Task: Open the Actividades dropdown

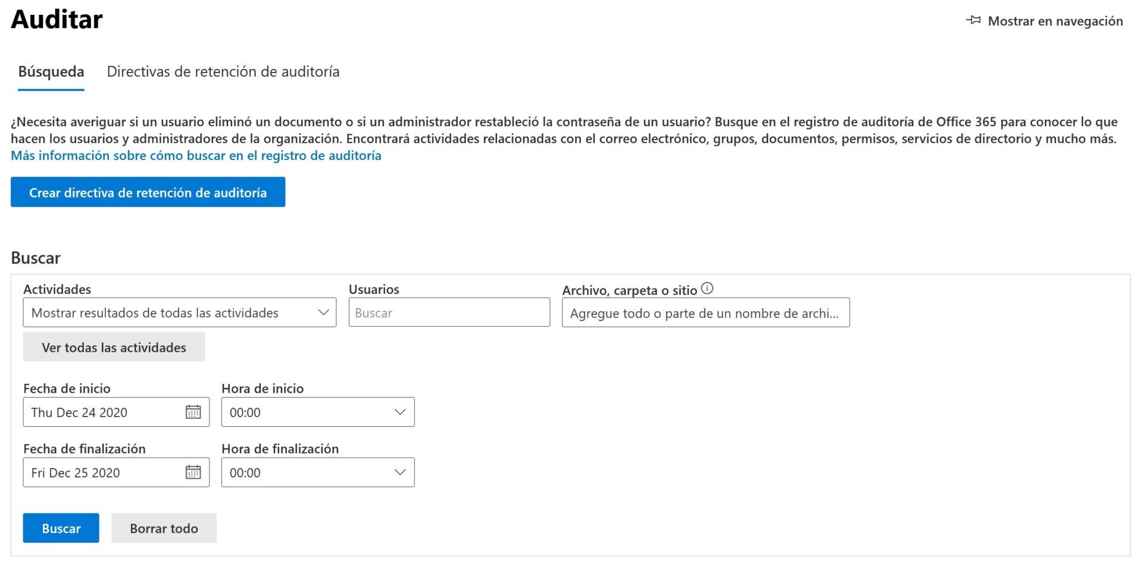Action: tap(179, 312)
